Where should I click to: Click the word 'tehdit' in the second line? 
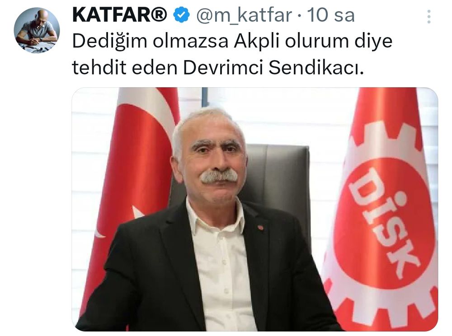pyautogui.click(x=99, y=68)
